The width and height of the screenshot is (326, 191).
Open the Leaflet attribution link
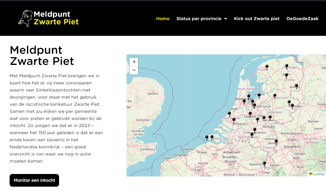[319, 174]
